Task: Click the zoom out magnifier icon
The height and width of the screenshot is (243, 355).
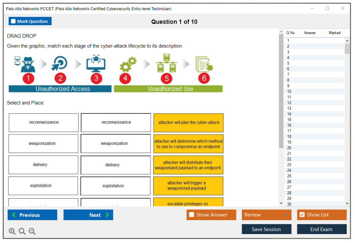Action: [x=32, y=231]
